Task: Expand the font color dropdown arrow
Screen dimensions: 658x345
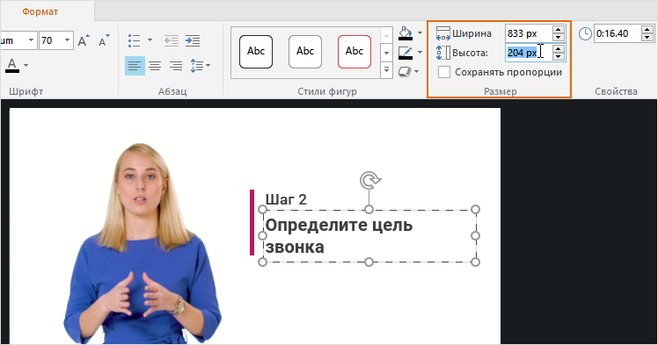Action: pyautogui.click(x=26, y=65)
